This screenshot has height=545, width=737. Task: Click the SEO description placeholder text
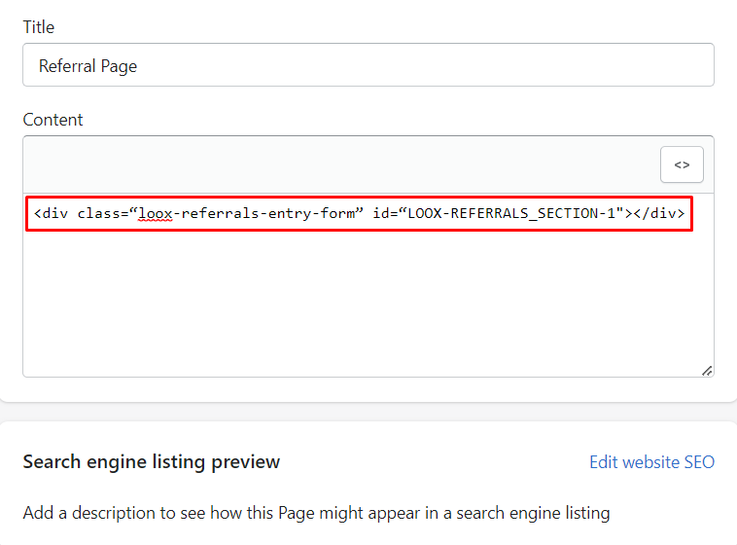pyautogui.click(x=316, y=512)
